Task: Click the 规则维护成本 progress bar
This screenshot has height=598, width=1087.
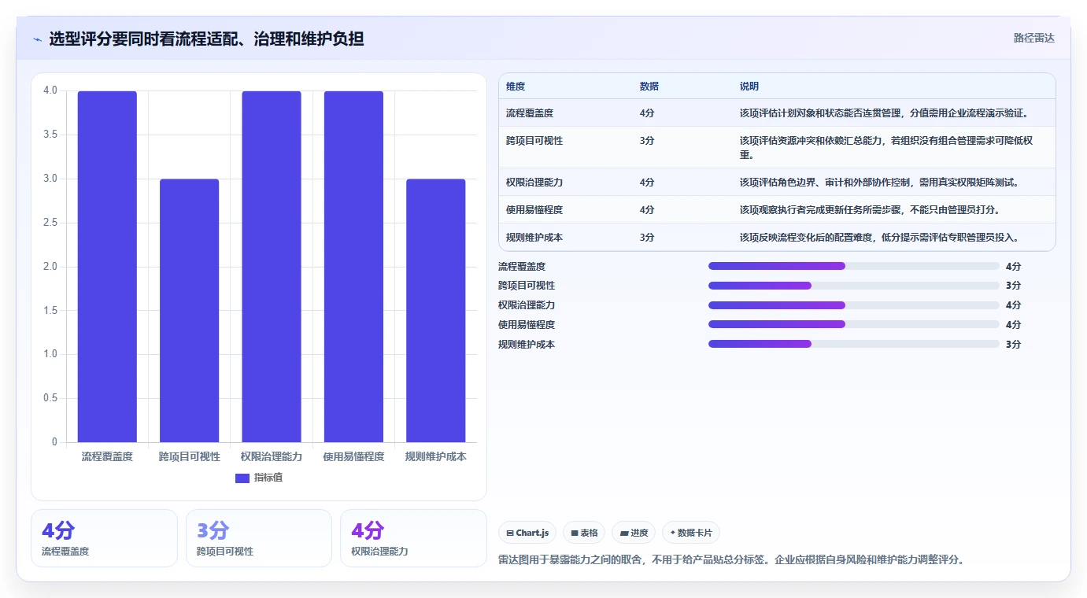Action: pos(854,344)
